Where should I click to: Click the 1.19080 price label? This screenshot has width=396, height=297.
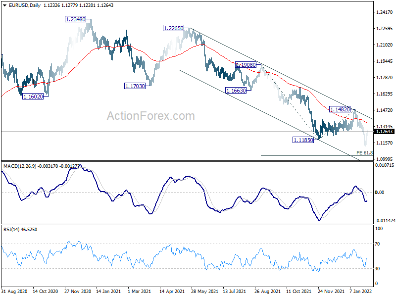tap(246, 65)
